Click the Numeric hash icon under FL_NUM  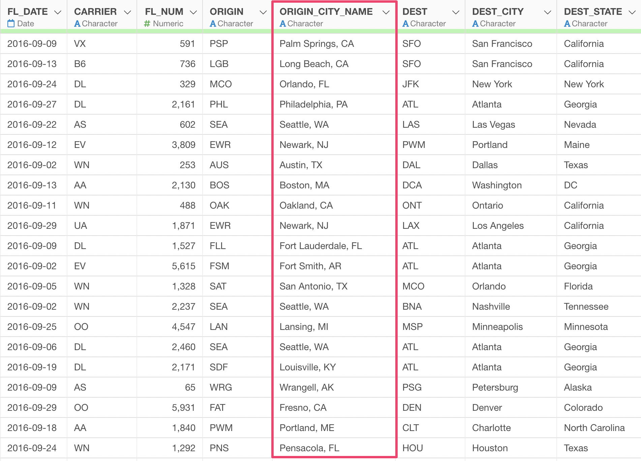click(147, 24)
